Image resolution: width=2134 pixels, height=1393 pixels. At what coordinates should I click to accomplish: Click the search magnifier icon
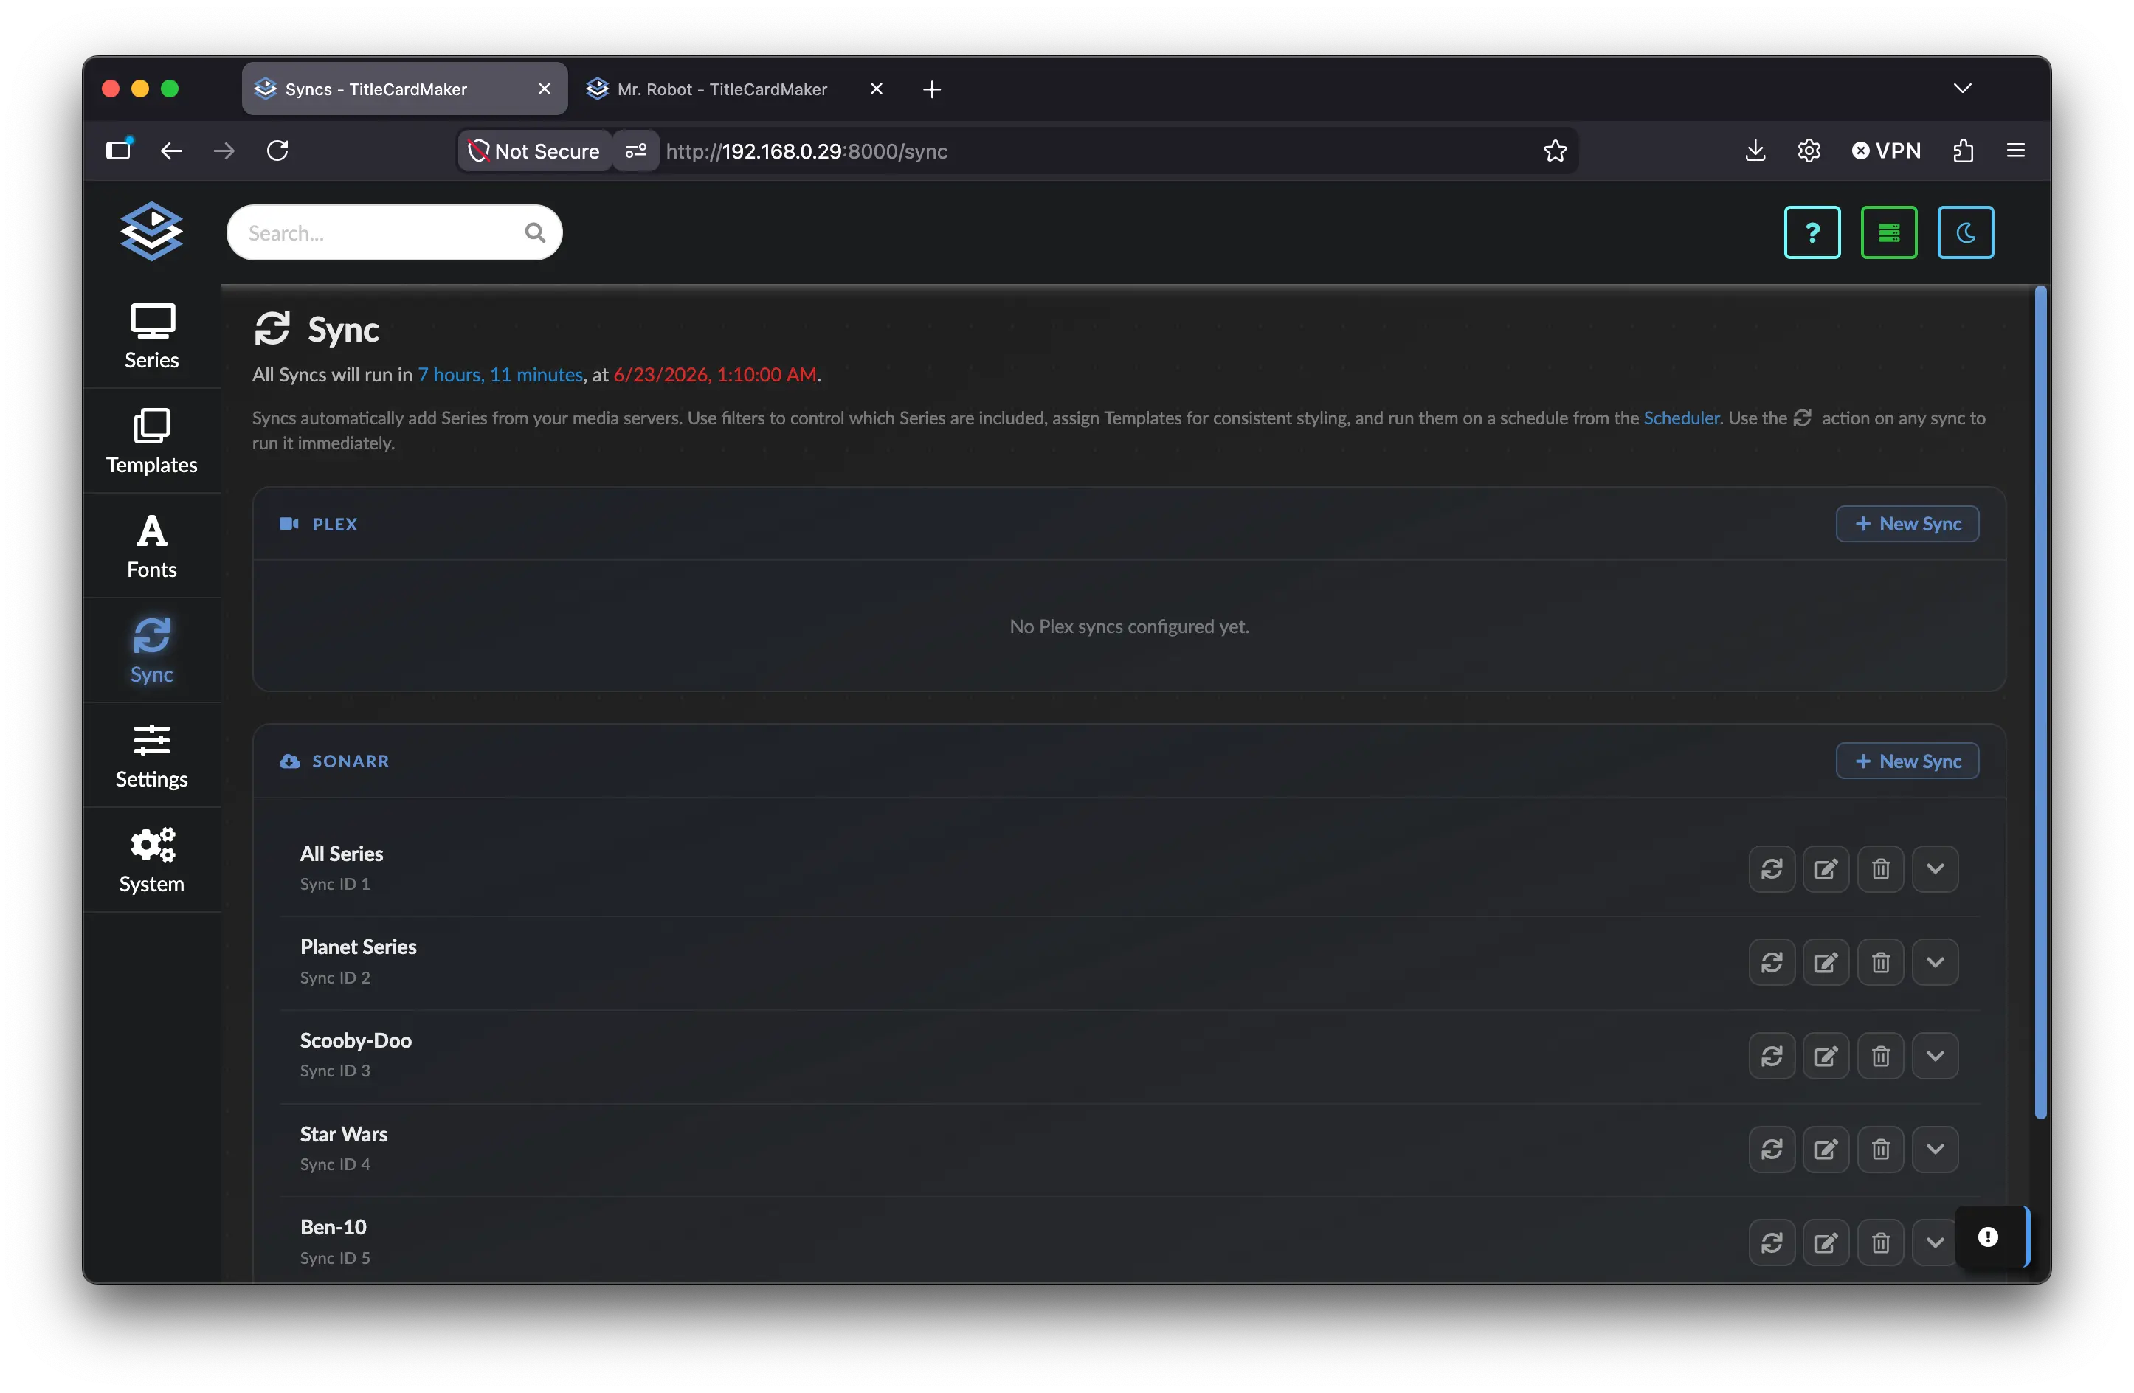point(535,233)
